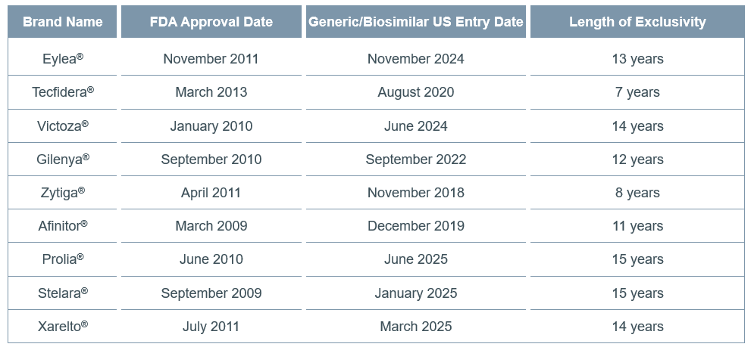Click the Xarelto brand cell
Screen dimensions: 751x347
tap(62, 327)
